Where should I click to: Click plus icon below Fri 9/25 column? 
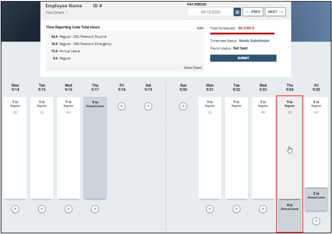pyautogui.click(x=316, y=221)
